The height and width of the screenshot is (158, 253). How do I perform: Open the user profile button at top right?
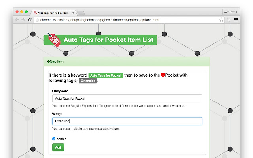pos(230,12)
